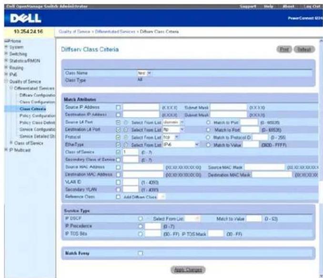Open About from top bar

[288, 6]
